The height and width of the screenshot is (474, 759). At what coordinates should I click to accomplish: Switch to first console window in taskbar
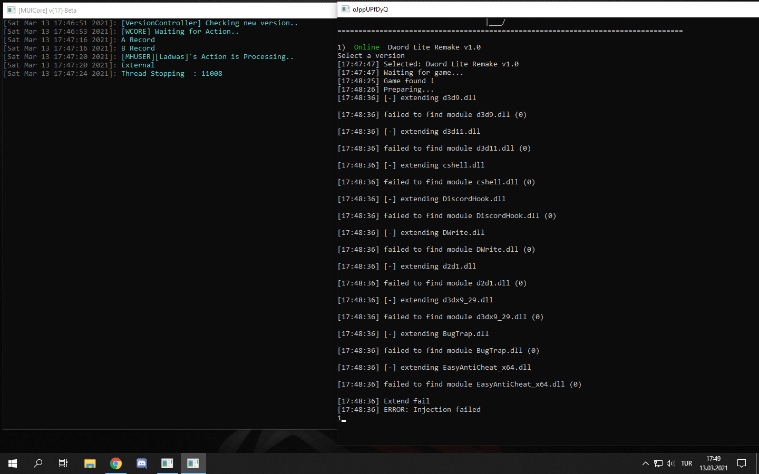tap(168, 463)
